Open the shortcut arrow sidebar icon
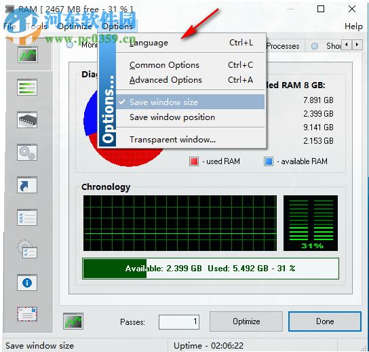 [x=27, y=185]
